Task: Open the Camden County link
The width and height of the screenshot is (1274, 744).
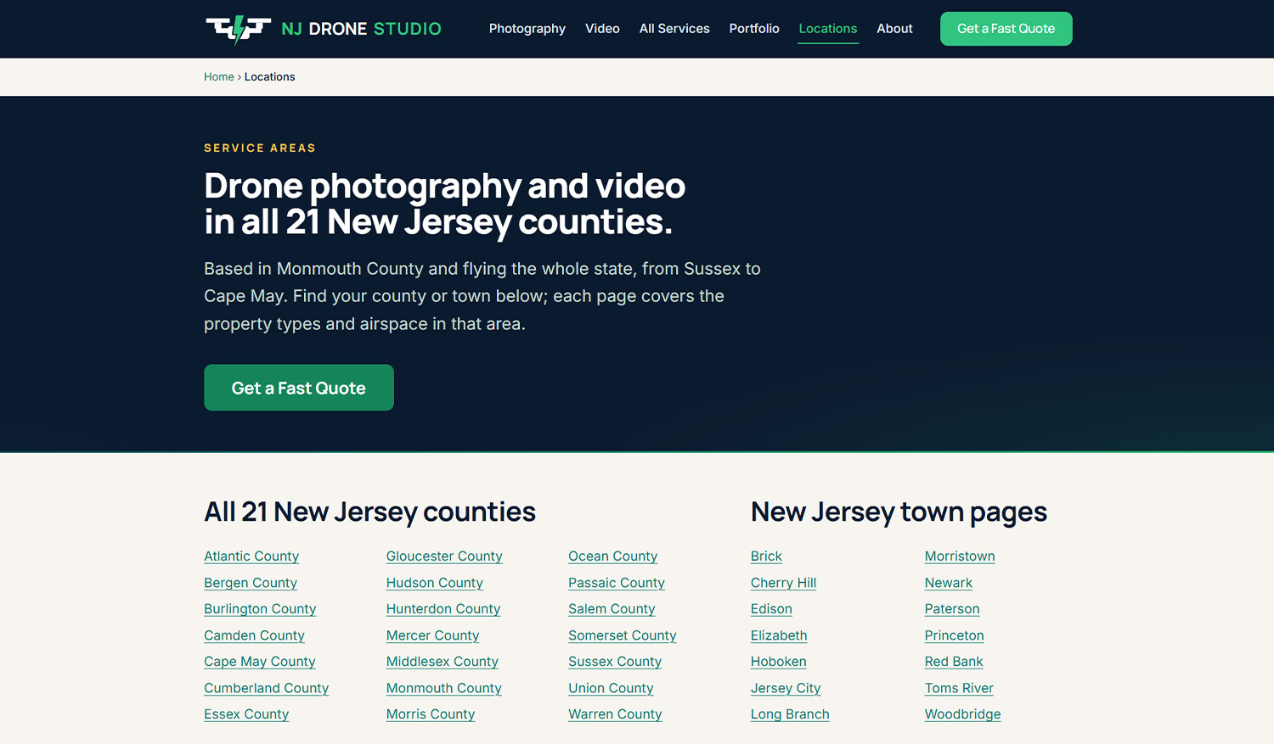Action: (254, 635)
